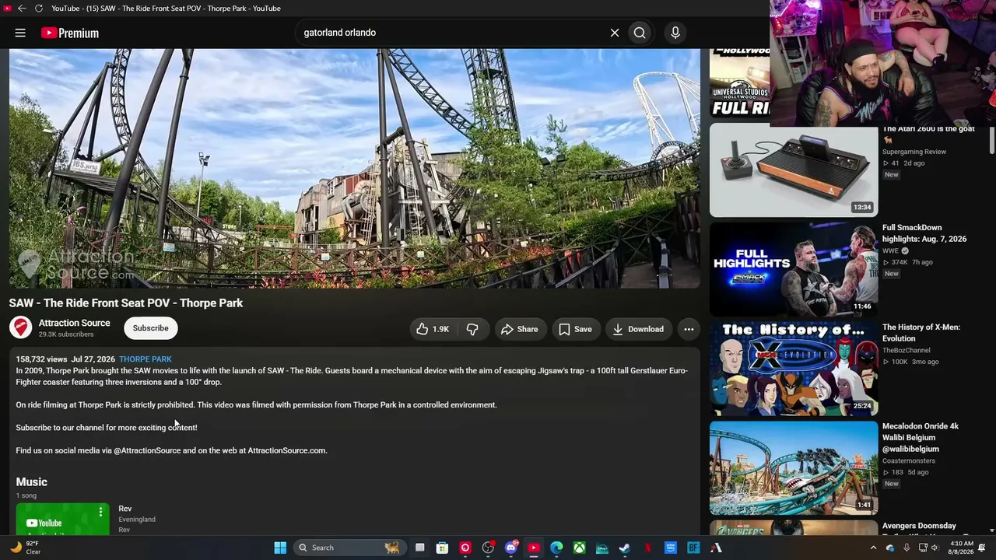996x560 pixels.
Task: Open Full SmackDown highlights thumbnail
Action: pos(794,269)
